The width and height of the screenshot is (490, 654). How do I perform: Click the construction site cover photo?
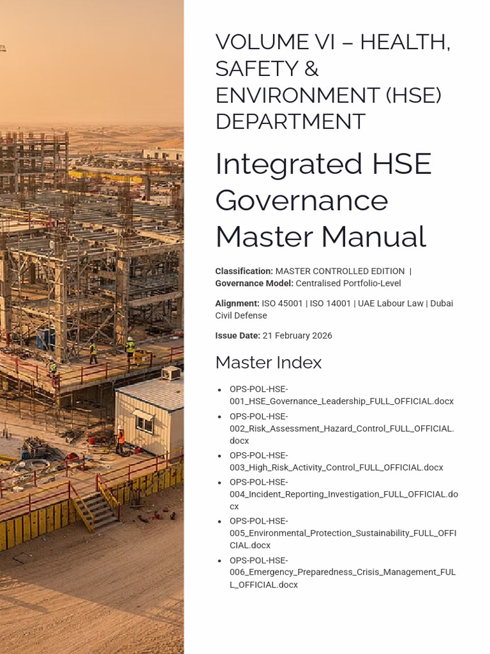point(92,327)
